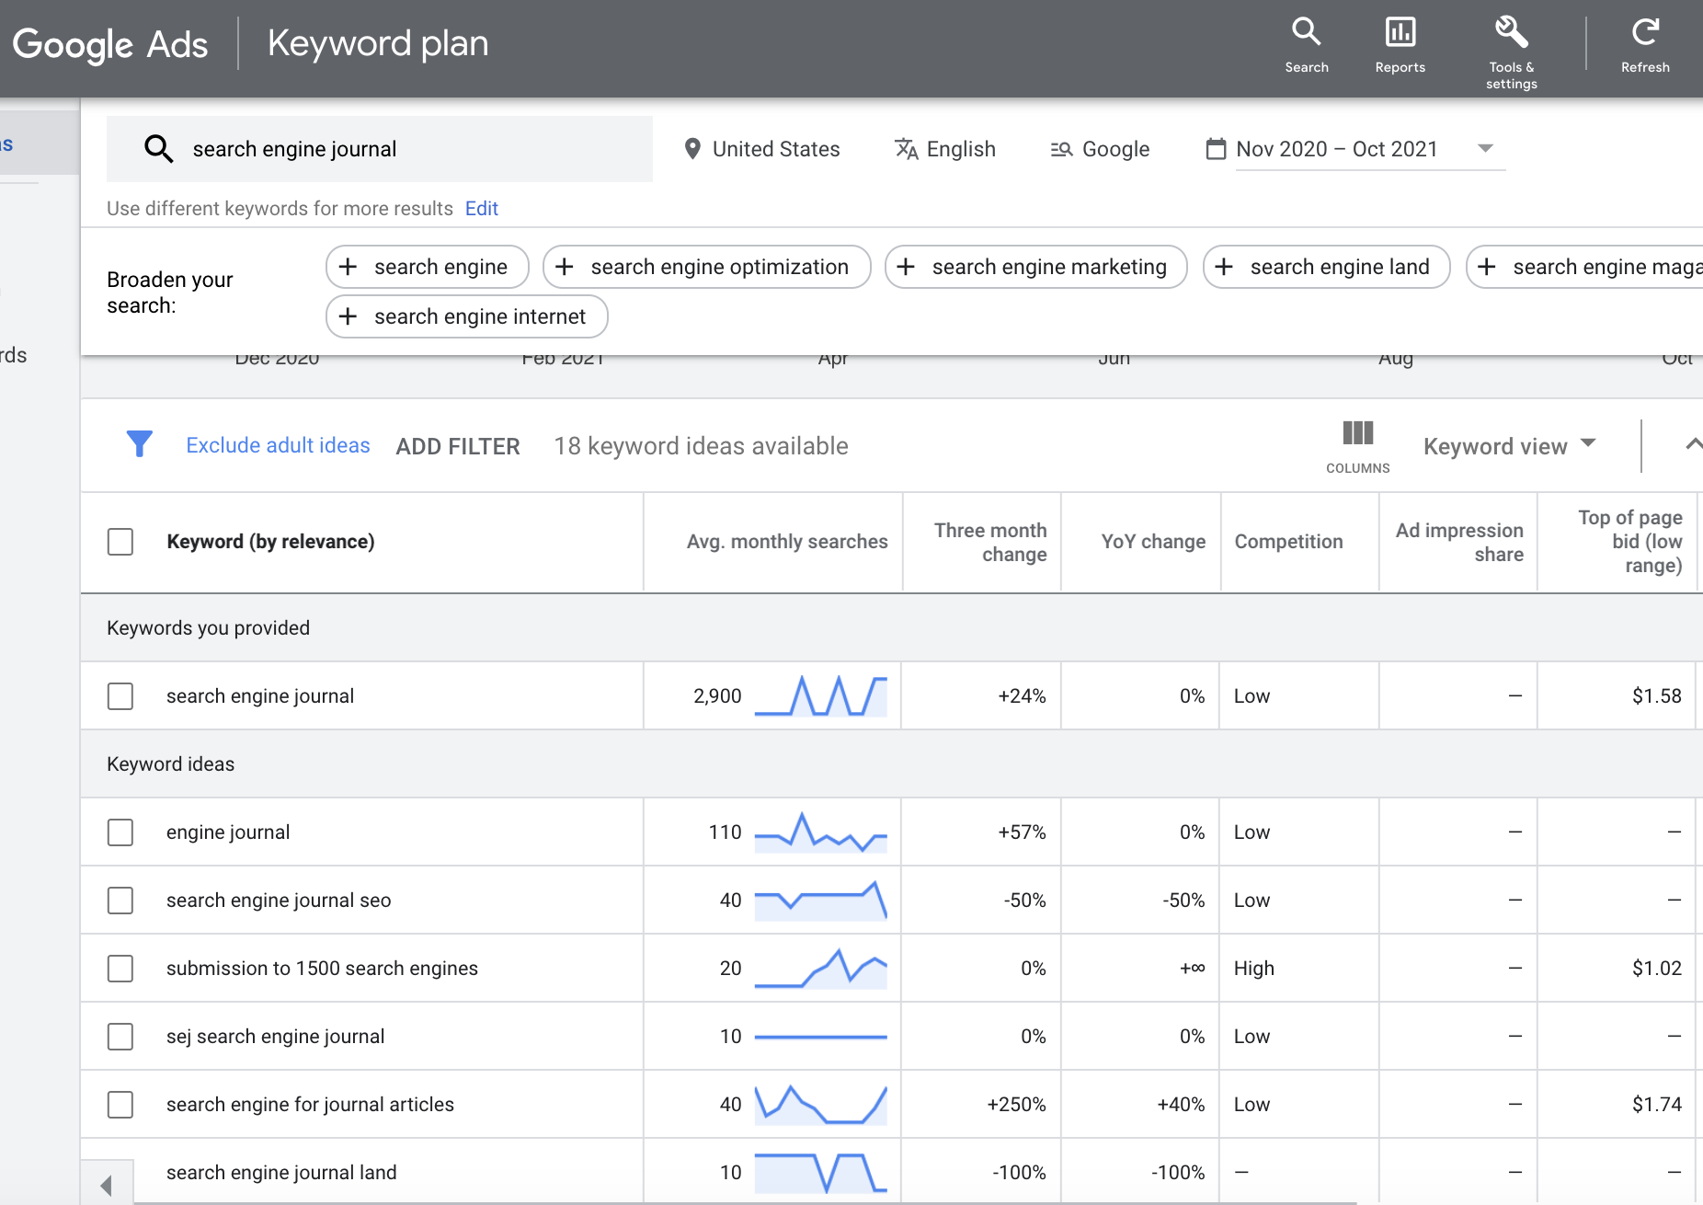
Task: Open Search from the top navigation bar
Action: [1307, 41]
